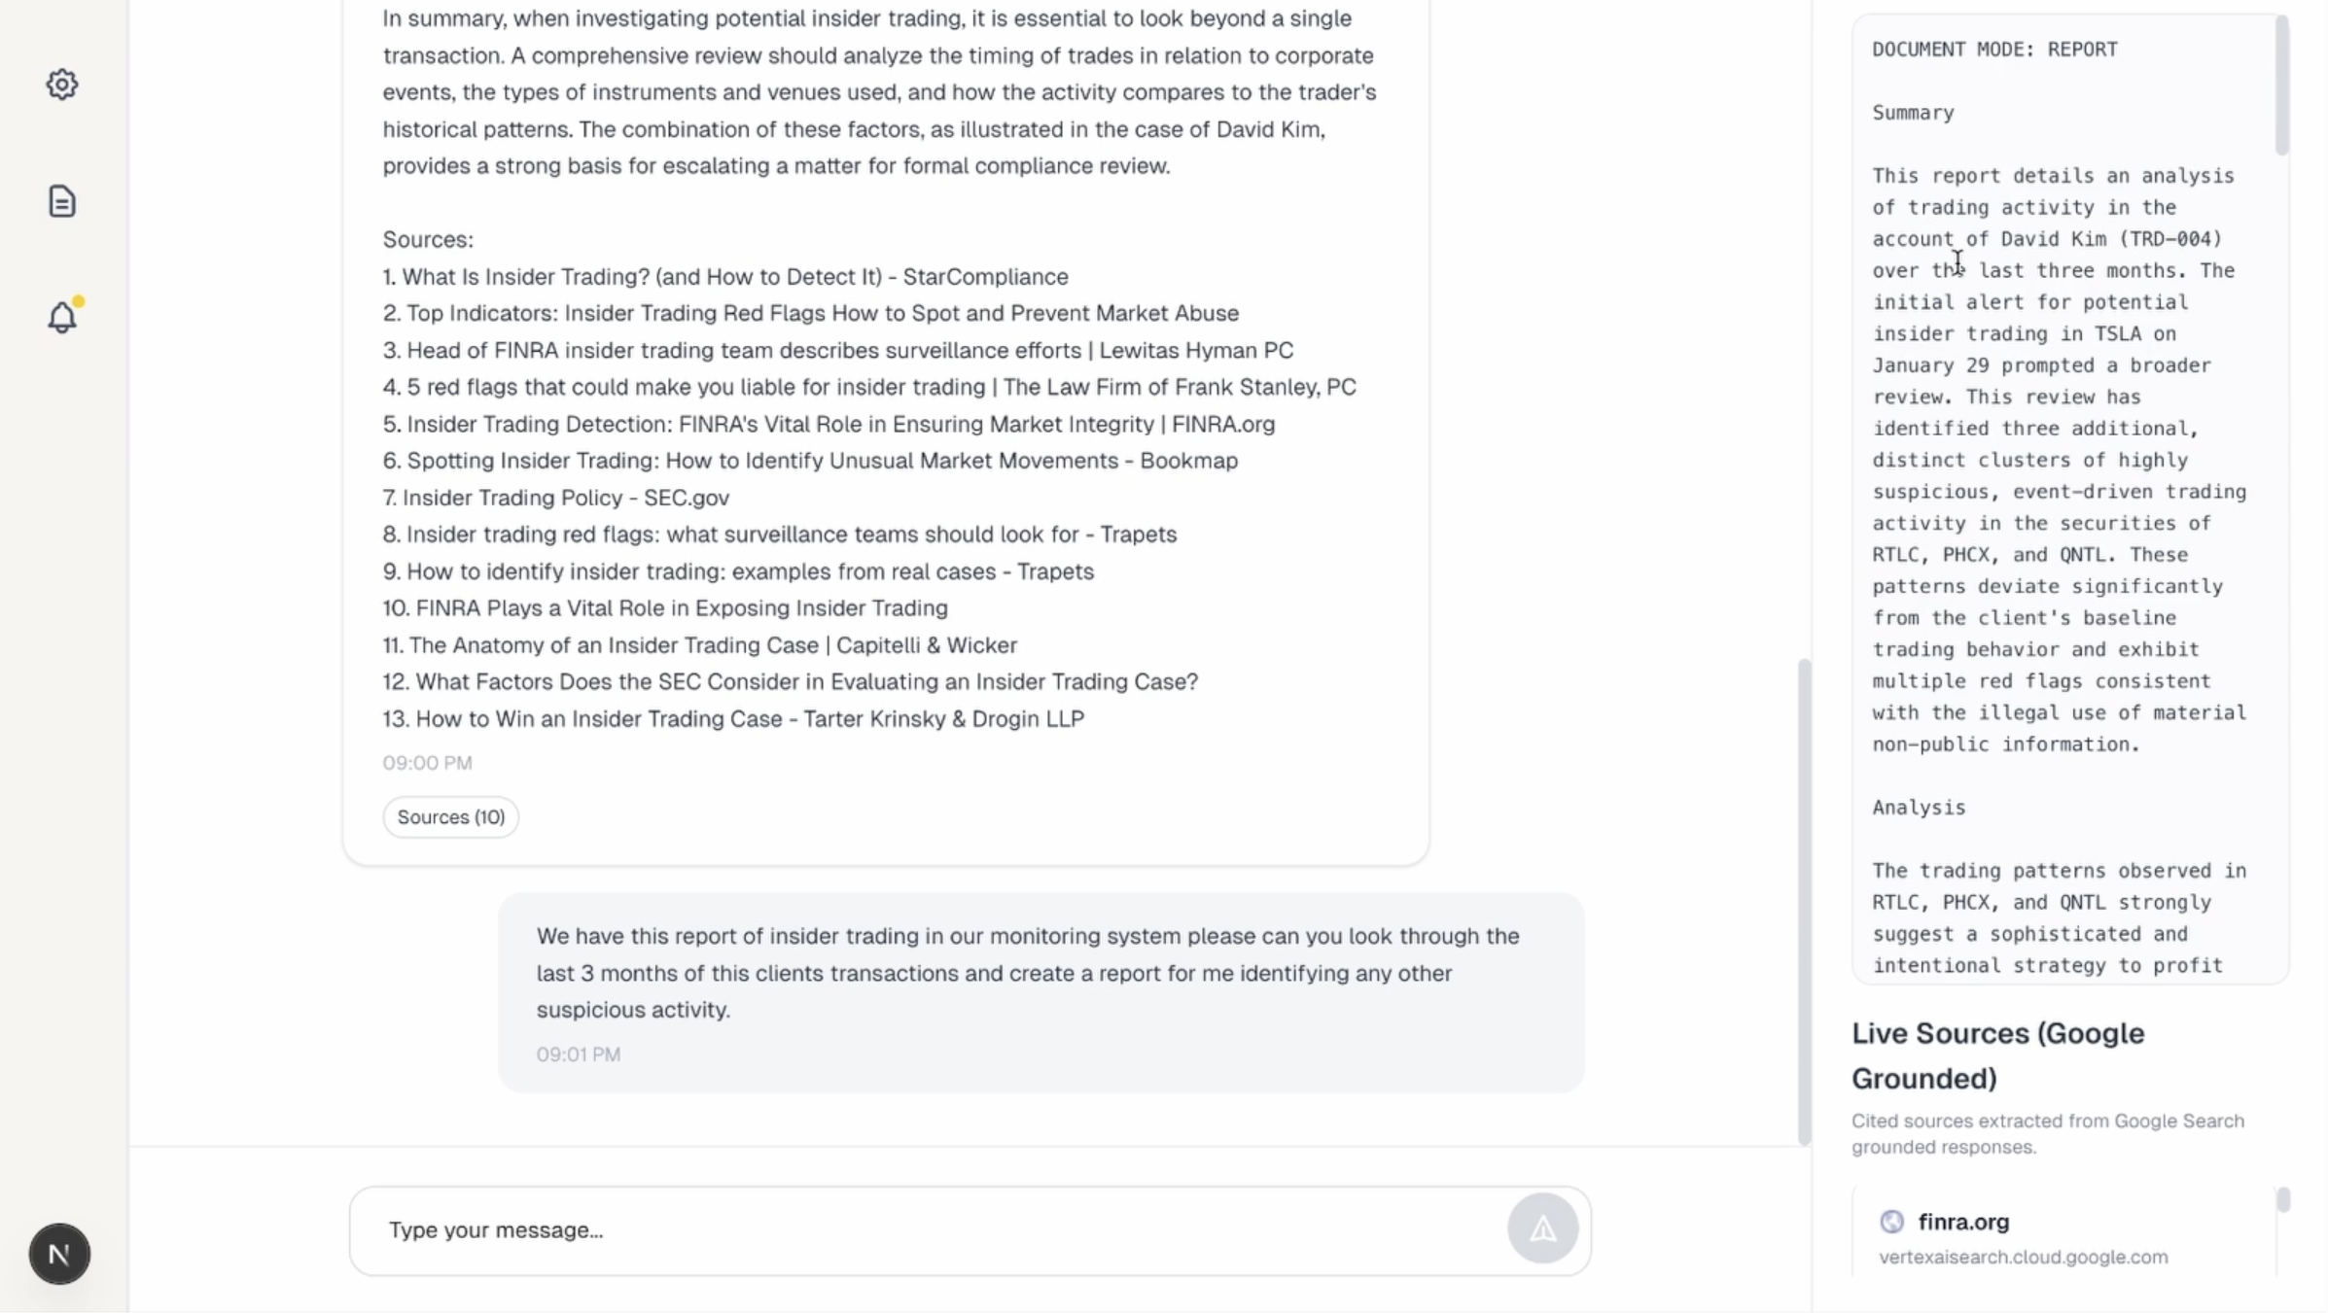Click the globe icon next to finra.org

1892,1222
